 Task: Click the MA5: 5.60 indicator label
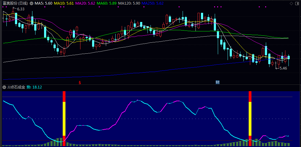[43, 3]
